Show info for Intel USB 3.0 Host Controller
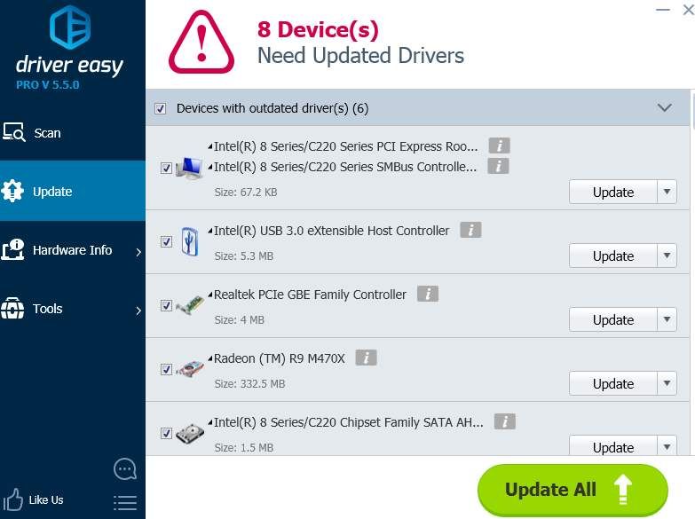The image size is (695, 519). tap(470, 230)
